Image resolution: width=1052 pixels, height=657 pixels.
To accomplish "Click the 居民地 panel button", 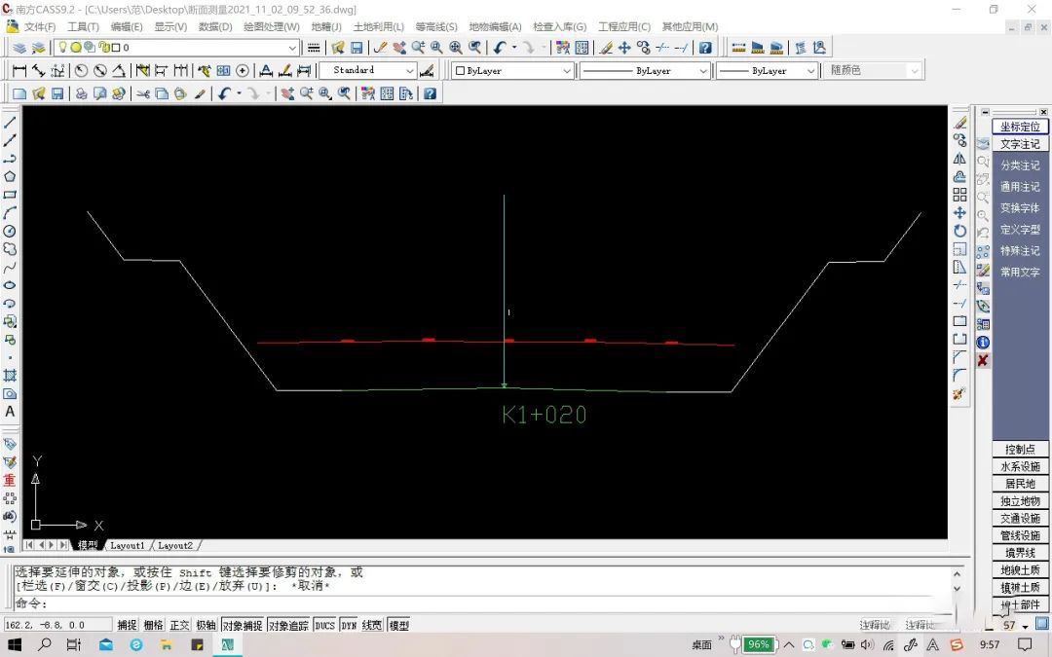I will (1020, 484).
